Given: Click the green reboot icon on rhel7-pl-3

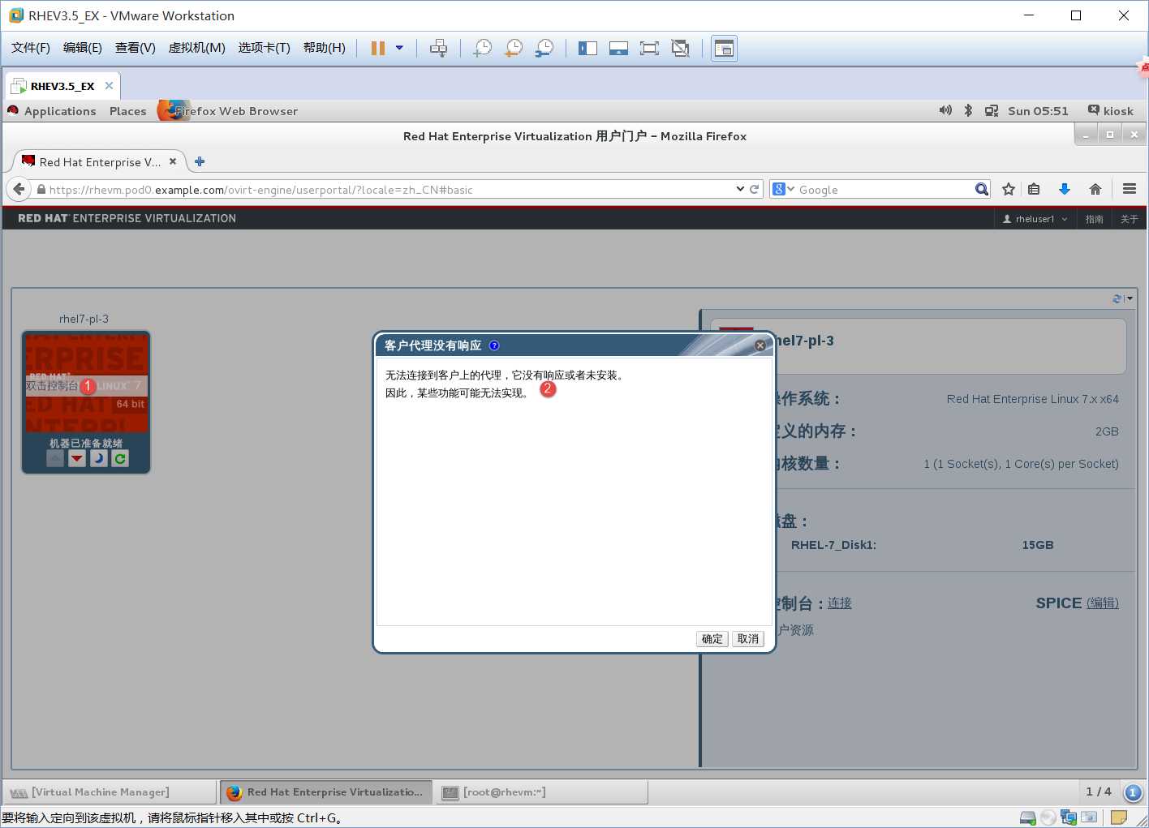Looking at the screenshot, I should pyautogui.click(x=120, y=458).
